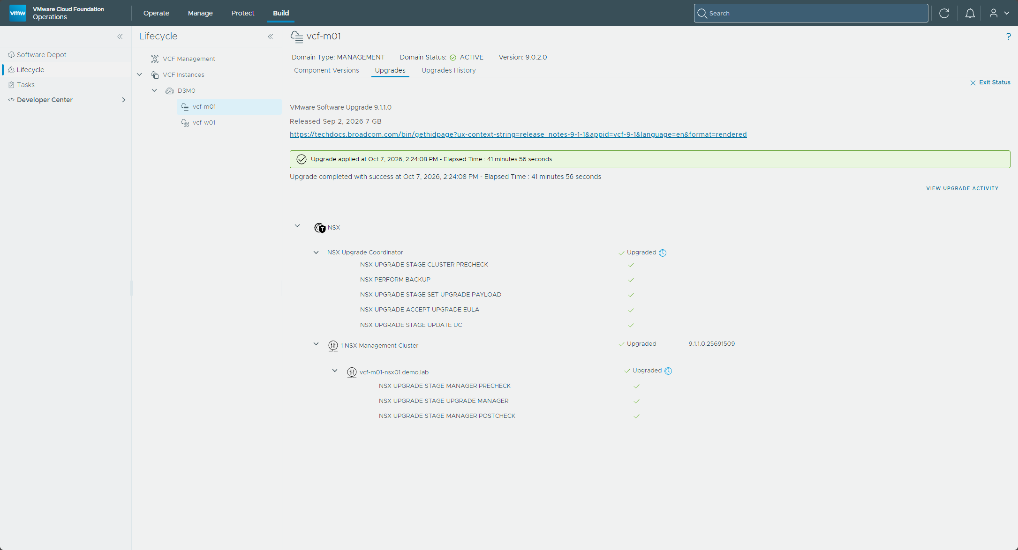Open the Protect menu

click(x=243, y=13)
